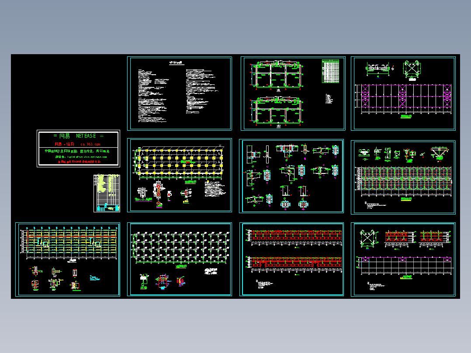Open the steel connection details sheet
This screenshot has width=471, height=353.
pyautogui.click(x=291, y=176)
